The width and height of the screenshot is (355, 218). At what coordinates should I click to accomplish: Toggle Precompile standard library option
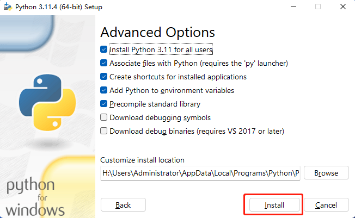[103, 104]
